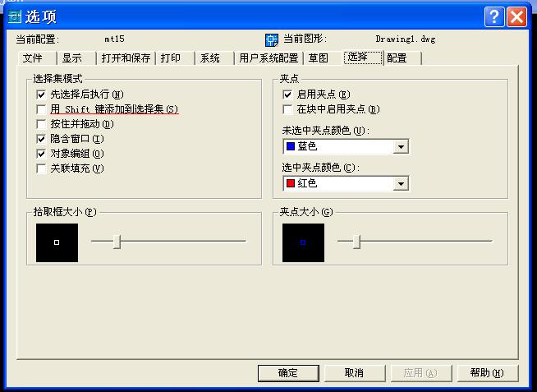Screen dimensions: 537x392
Task: Open the 选中夹点颜色 dropdown arrow
Action: [401, 183]
